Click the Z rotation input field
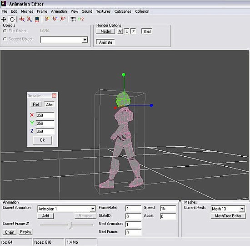250x246 pixels. point(45,131)
